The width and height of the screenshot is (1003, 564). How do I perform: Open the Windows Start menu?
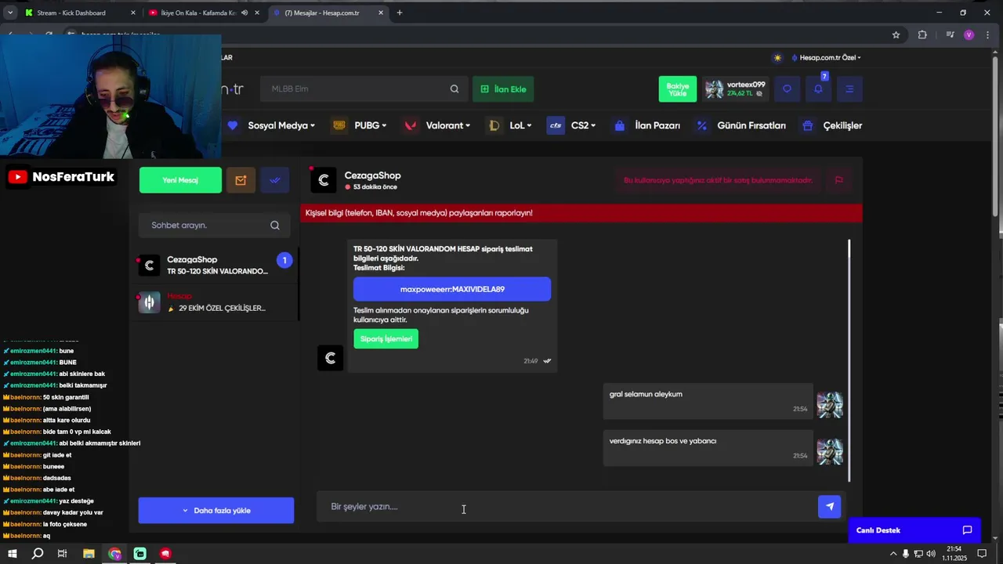(x=12, y=554)
